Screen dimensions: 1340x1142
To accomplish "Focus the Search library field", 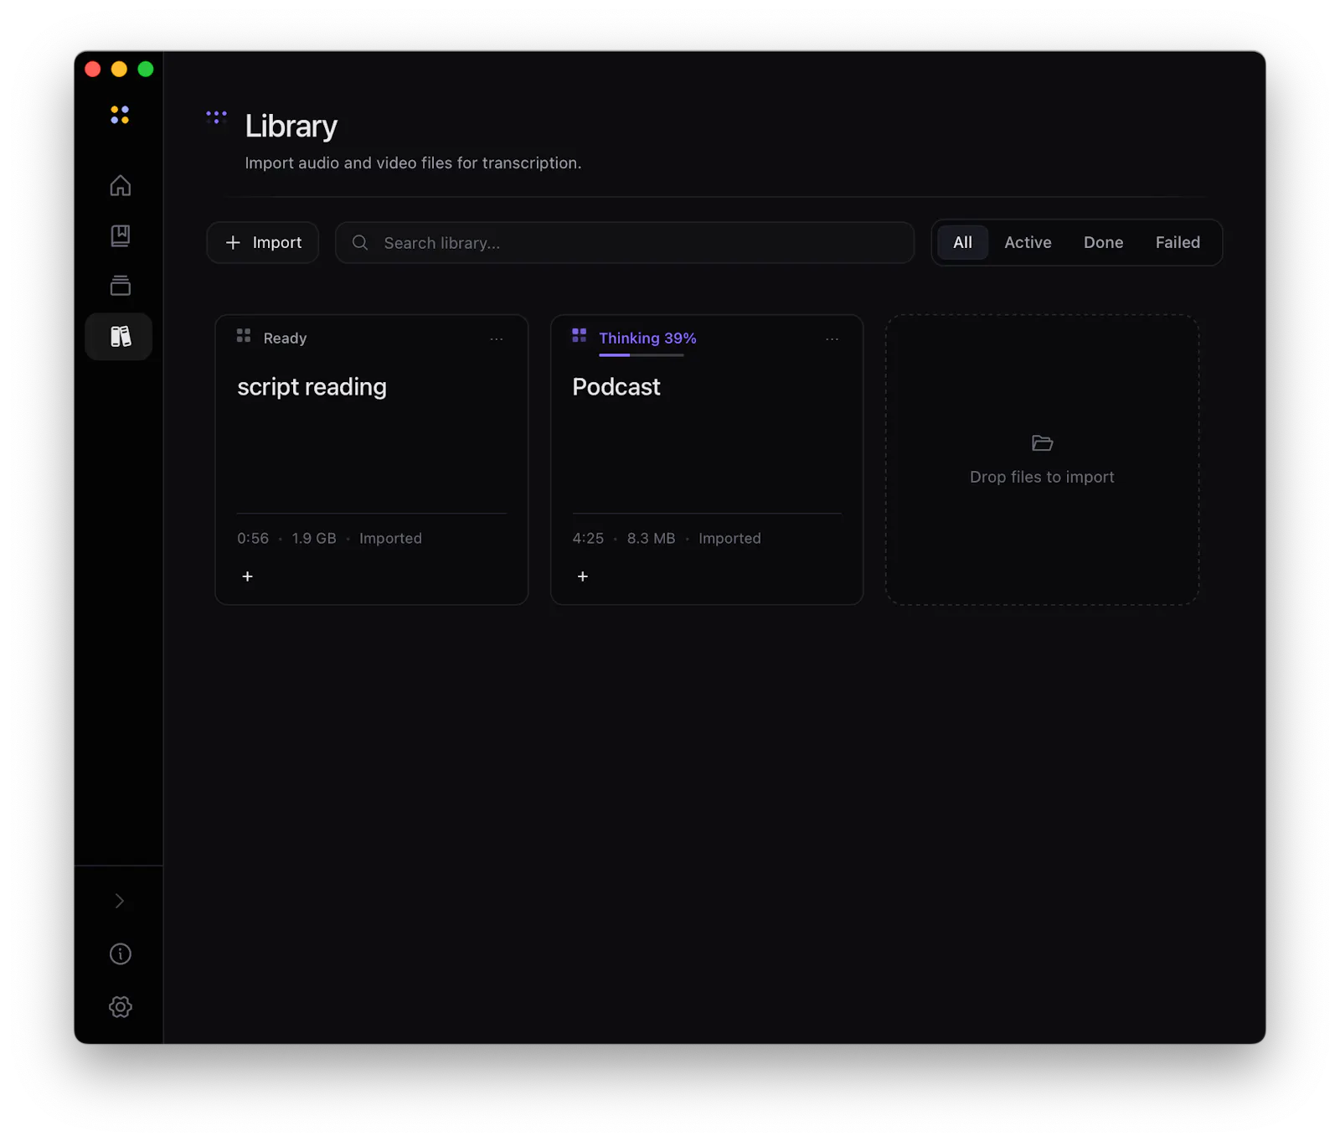I will (x=624, y=243).
